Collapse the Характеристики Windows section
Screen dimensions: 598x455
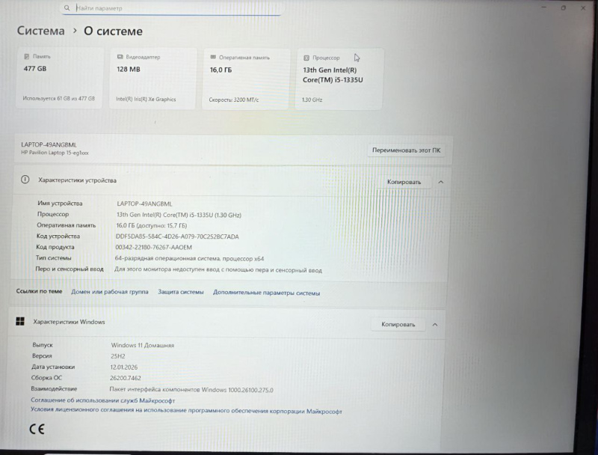[x=434, y=325]
